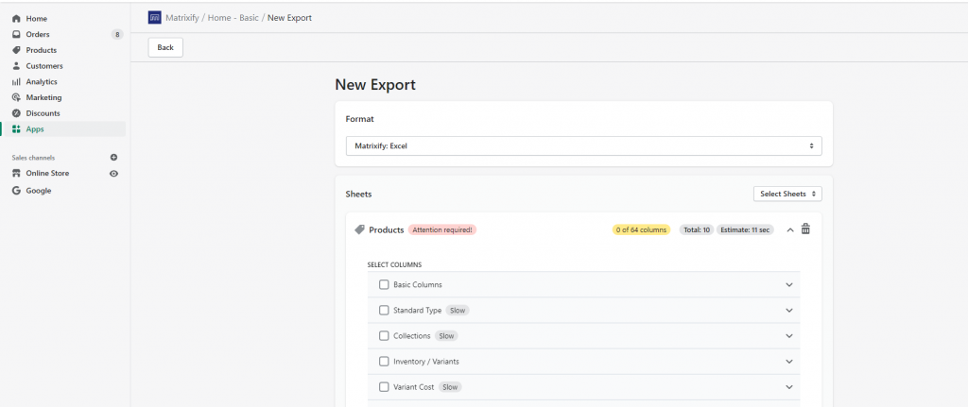This screenshot has height=407, width=968.
Task: Click the New Export breadcrumb text
Action: pos(289,18)
